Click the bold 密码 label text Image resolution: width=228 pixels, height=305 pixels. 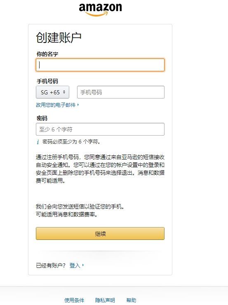[42, 118]
